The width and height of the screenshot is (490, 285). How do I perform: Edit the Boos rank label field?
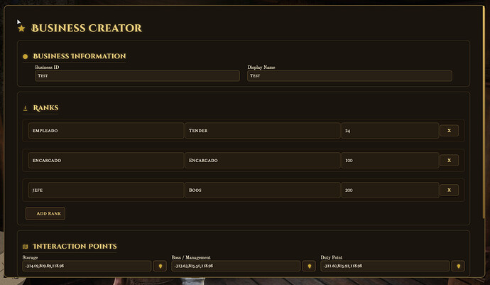coord(263,190)
